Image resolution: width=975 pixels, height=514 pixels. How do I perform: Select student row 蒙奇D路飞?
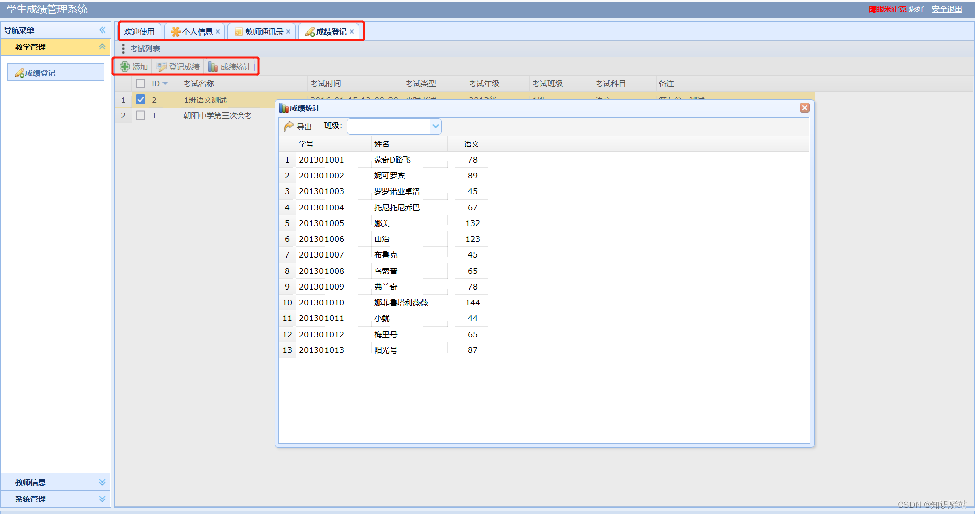pos(389,159)
